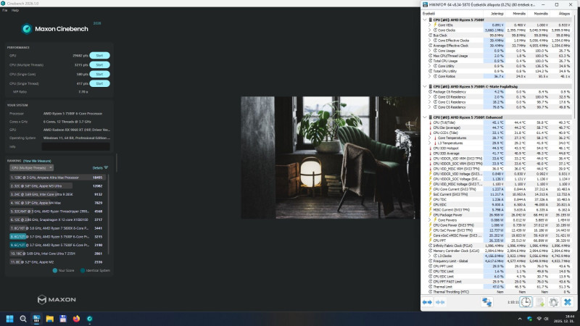Select the Apple M2 ranking row
Screen dimensions: 580x326
[x=57, y=262]
